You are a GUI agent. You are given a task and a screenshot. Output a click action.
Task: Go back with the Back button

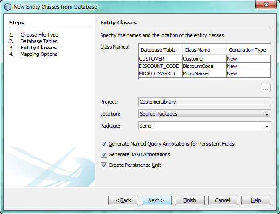[123, 200]
